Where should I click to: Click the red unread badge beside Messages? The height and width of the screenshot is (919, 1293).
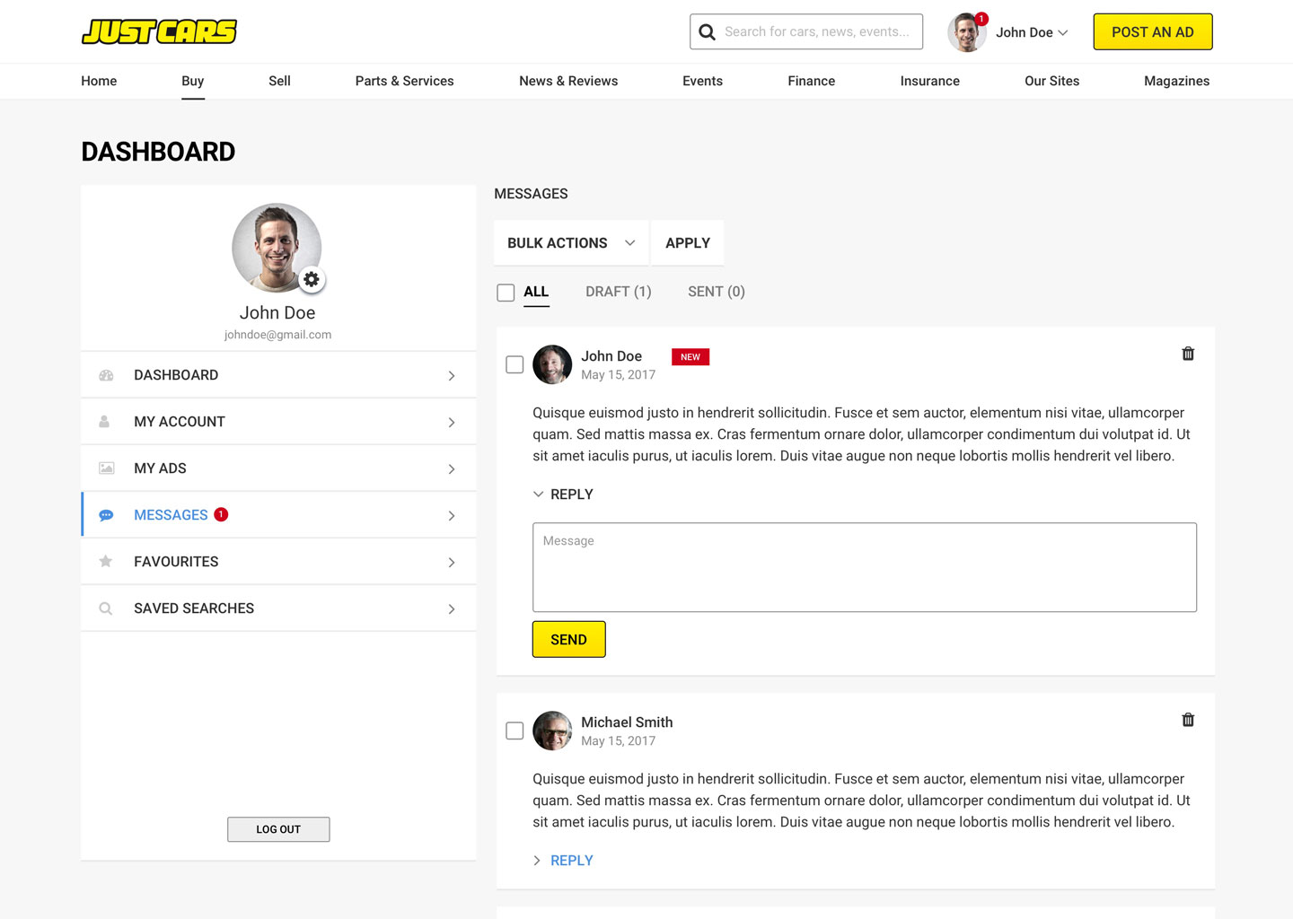coord(221,514)
